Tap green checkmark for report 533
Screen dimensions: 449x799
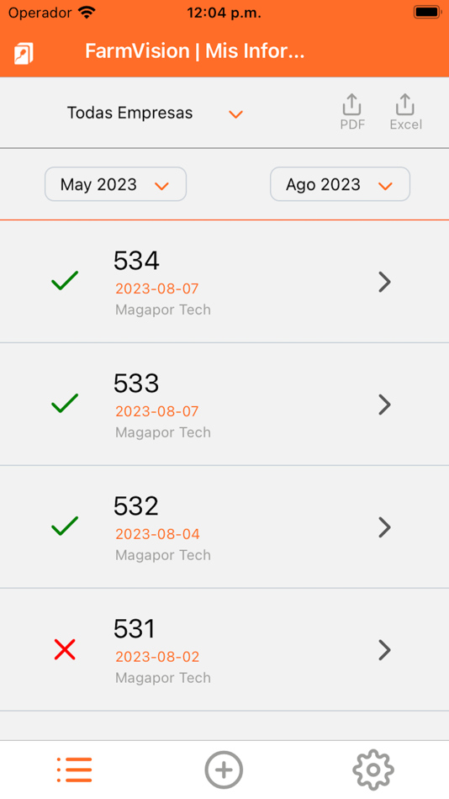tap(65, 403)
